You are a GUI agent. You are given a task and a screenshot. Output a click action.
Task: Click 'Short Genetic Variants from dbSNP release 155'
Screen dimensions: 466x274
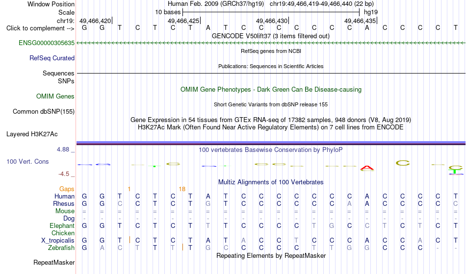click(x=271, y=104)
